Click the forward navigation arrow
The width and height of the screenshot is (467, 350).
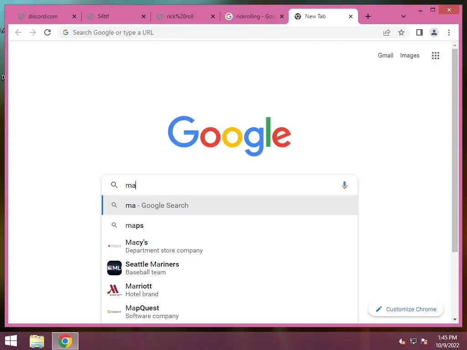(33, 32)
